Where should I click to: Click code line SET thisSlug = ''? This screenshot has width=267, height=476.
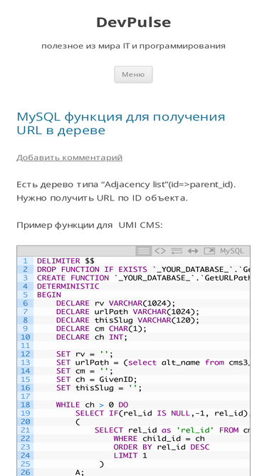(99, 388)
